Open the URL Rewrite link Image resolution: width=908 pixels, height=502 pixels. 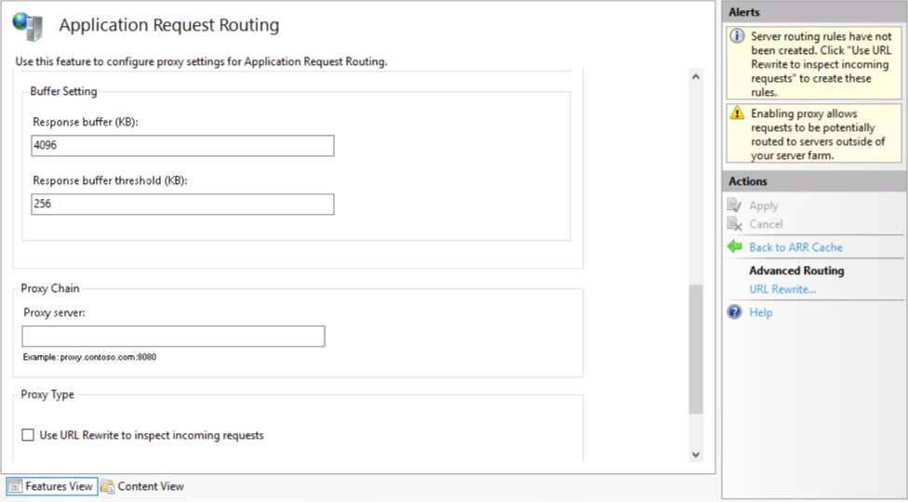pos(782,289)
